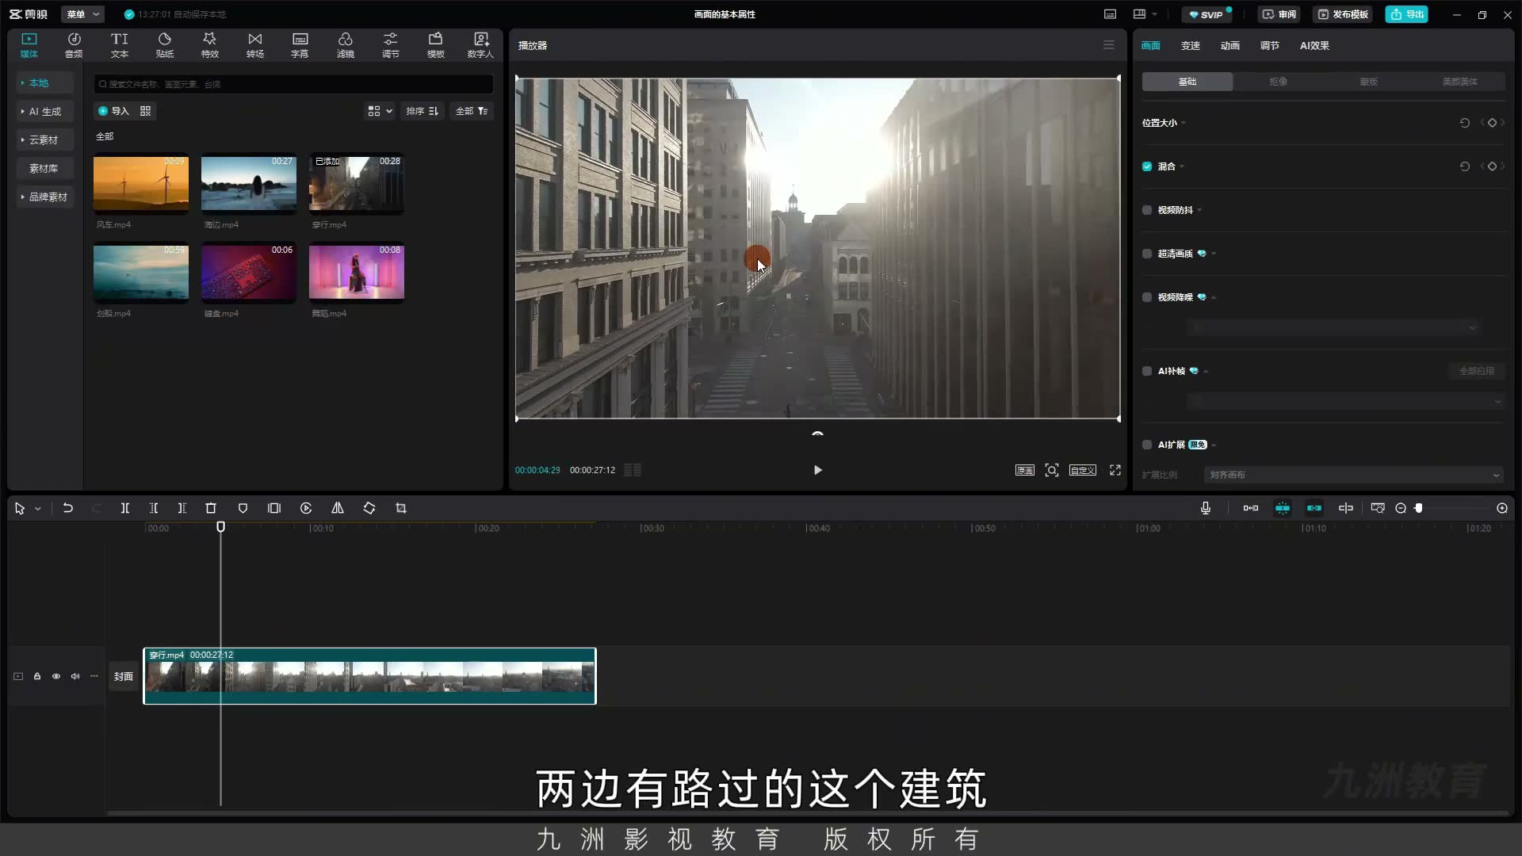Switch to the 调节 tab in properties panel
Screen dimensions: 1522x856
click(x=1270, y=45)
